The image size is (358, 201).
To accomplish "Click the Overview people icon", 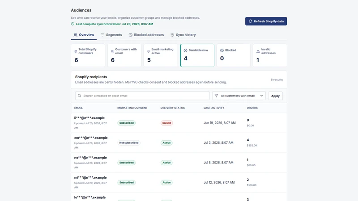I will [75, 35].
